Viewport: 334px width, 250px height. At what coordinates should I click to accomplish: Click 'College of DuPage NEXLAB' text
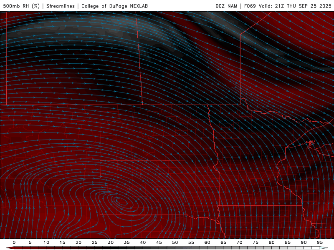tap(114, 6)
